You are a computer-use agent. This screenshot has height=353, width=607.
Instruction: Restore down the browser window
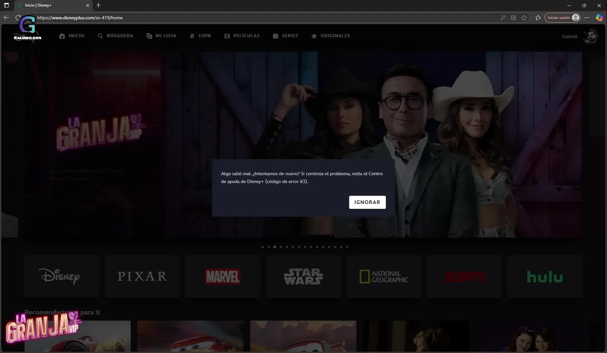(584, 5)
